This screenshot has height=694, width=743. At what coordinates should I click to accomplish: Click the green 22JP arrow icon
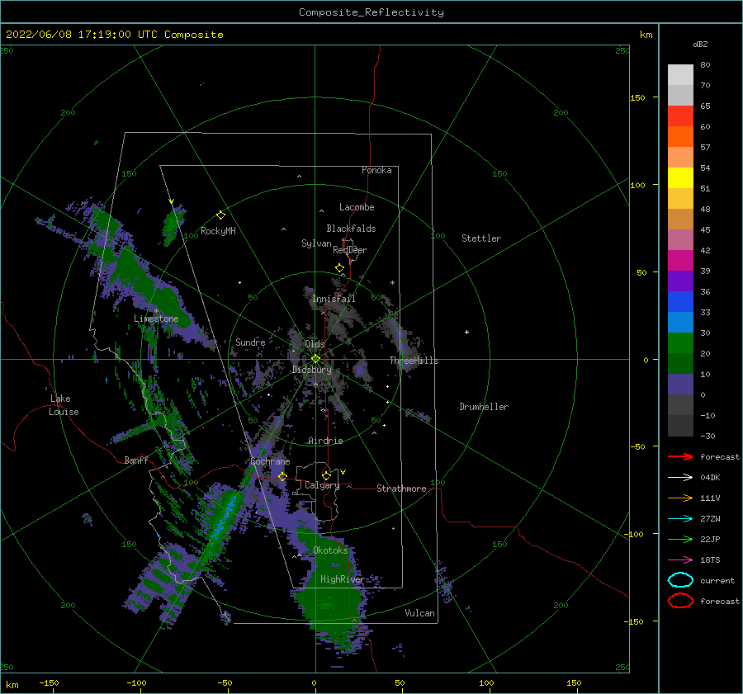pyautogui.click(x=680, y=539)
